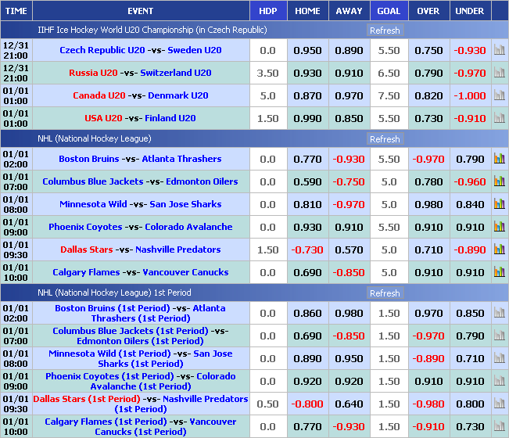Viewport: 509px width, 438px height.
Task: View chart icon for Calgary Flames full game
Action: click(499, 272)
